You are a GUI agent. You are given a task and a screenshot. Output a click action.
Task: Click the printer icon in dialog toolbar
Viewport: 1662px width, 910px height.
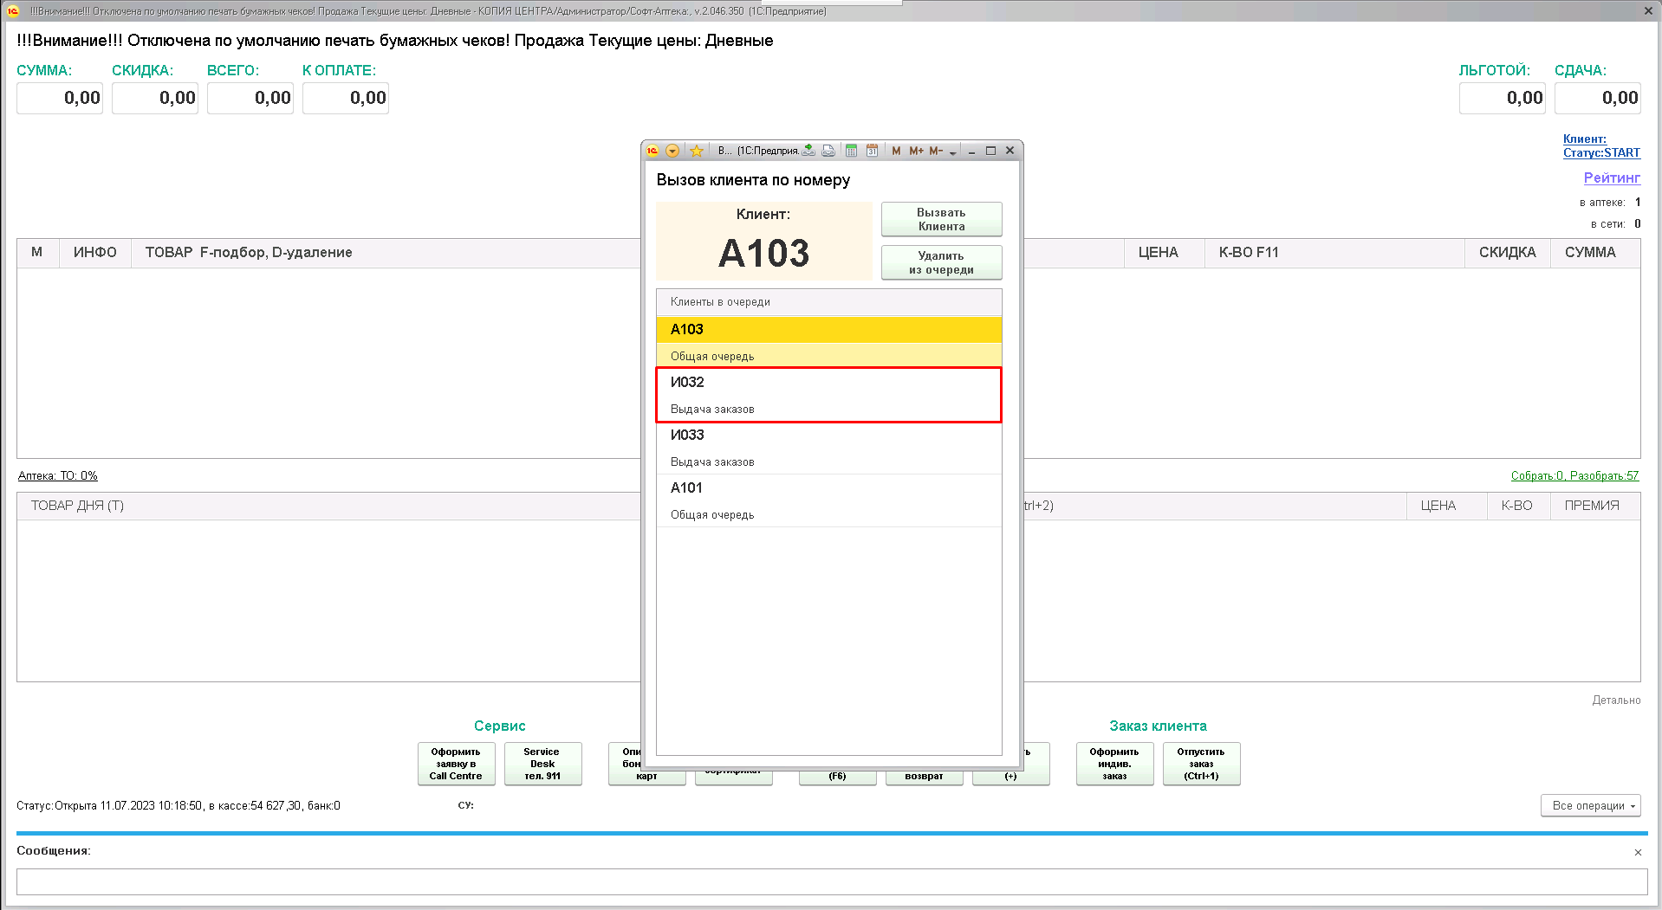point(828,151)
